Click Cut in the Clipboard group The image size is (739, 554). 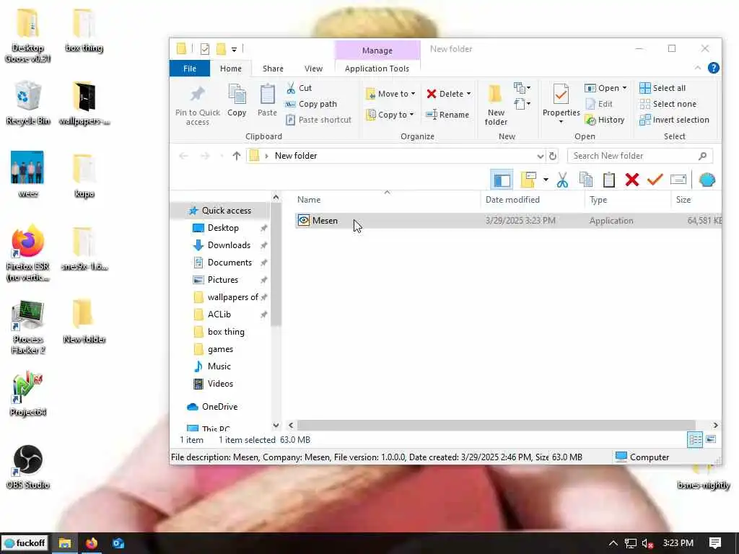(299, 88)
